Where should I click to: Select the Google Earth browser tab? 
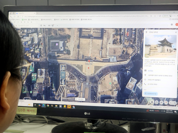[x=26, y=13]
